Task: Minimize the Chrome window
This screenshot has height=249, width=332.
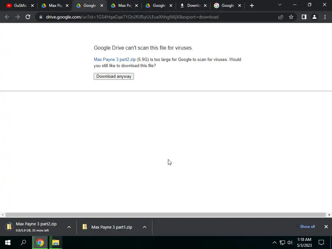Action: 294,5
